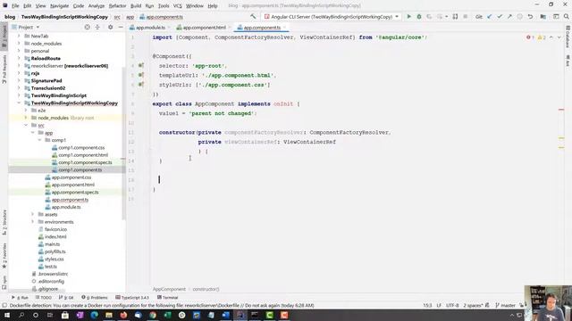The height and width of the screenshot is (321, 572).
Task: Expand the assets folder
Action: [x=33, y=214]
